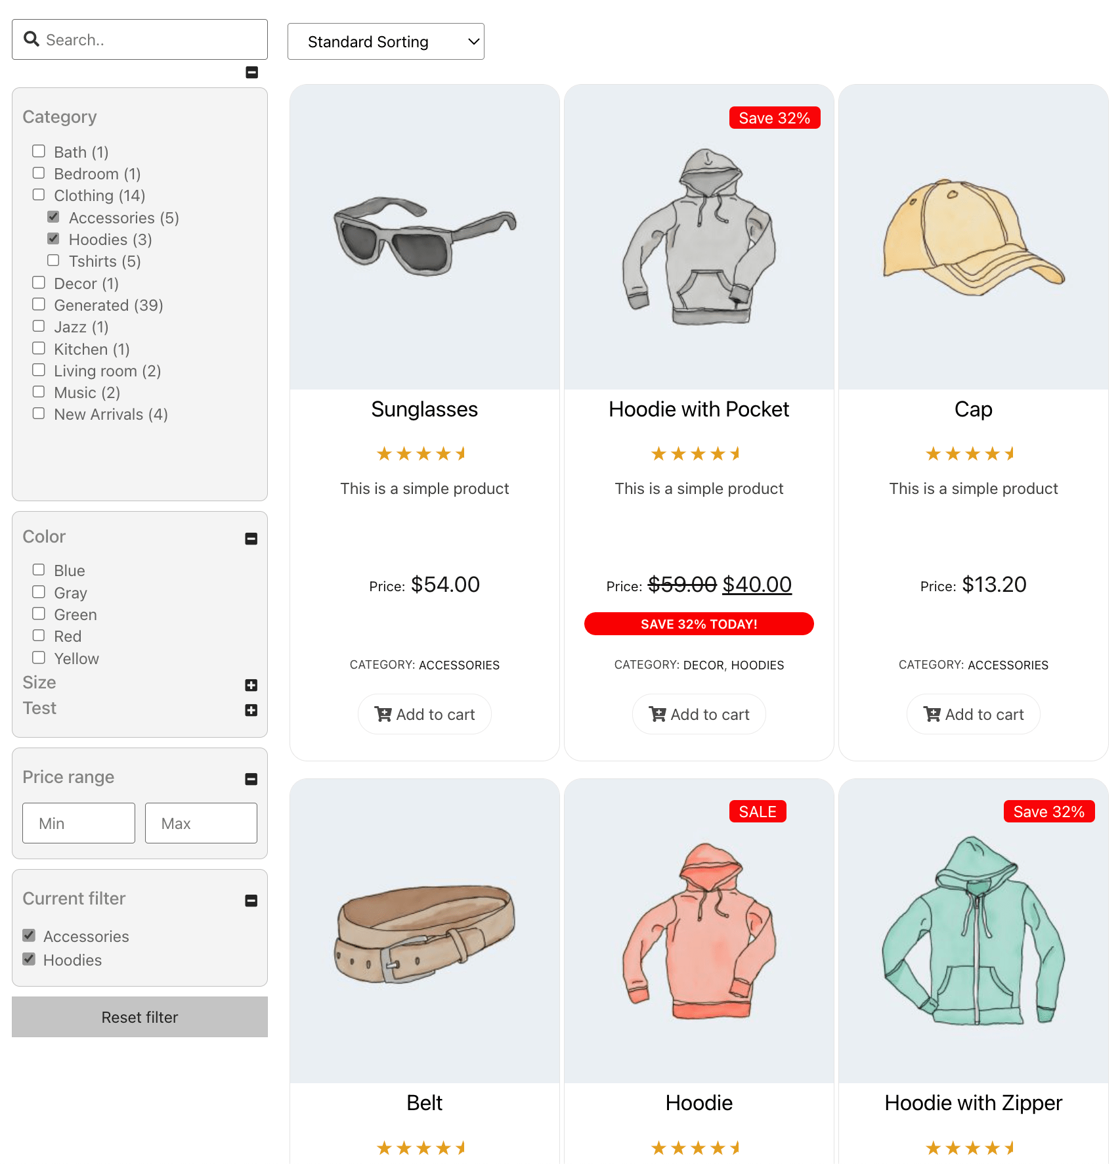Click the search magnifier icon
Viewport: 1120px width, 1164px height.
coord(31,39)
